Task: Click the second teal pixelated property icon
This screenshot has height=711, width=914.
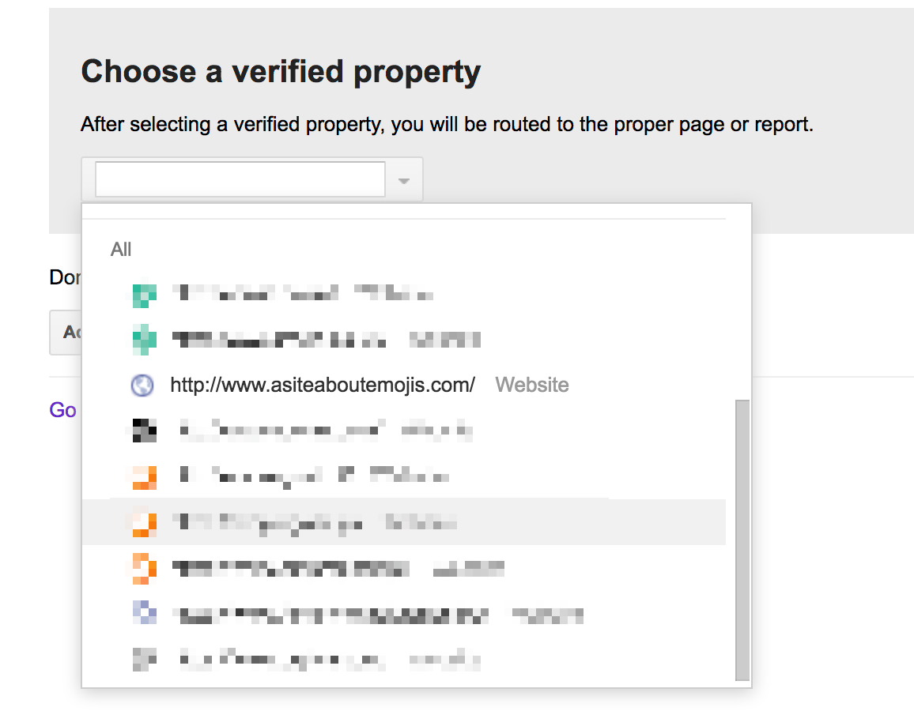Action: coord(142,340)
